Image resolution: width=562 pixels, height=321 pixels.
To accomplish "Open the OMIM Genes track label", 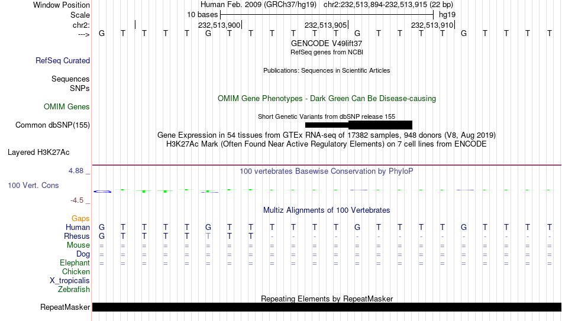I will click(66, 107).
